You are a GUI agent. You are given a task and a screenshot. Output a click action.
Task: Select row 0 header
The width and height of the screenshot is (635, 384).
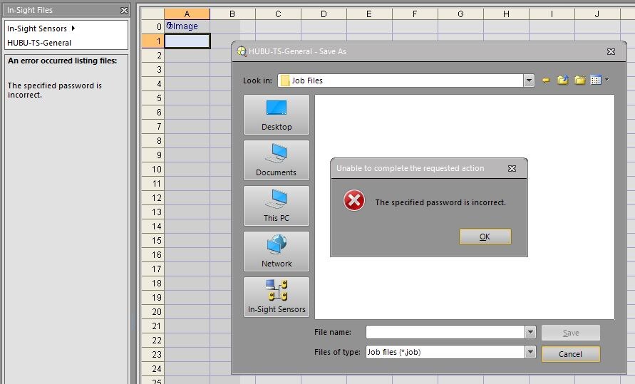(x=153, y=26)
